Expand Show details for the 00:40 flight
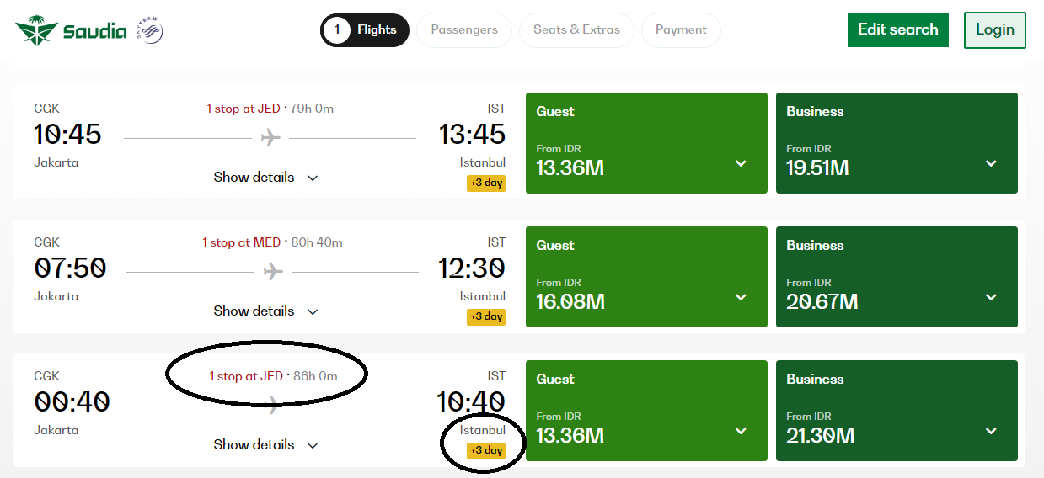1044x478 pixels. click(x=265, y=445)
